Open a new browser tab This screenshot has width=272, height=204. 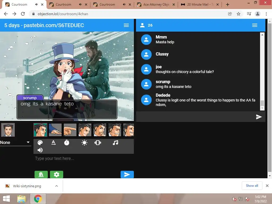pos(228,5)
